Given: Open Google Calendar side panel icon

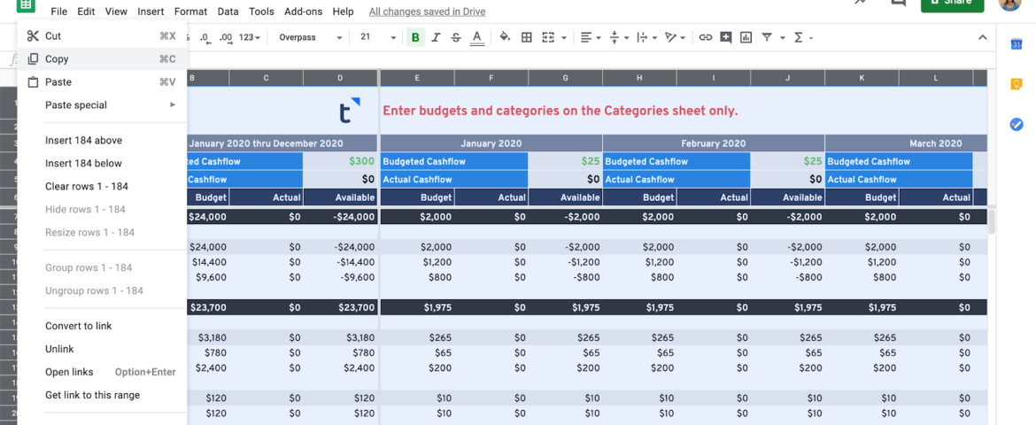Looking at the screenshot, I should click(1017, 44).
